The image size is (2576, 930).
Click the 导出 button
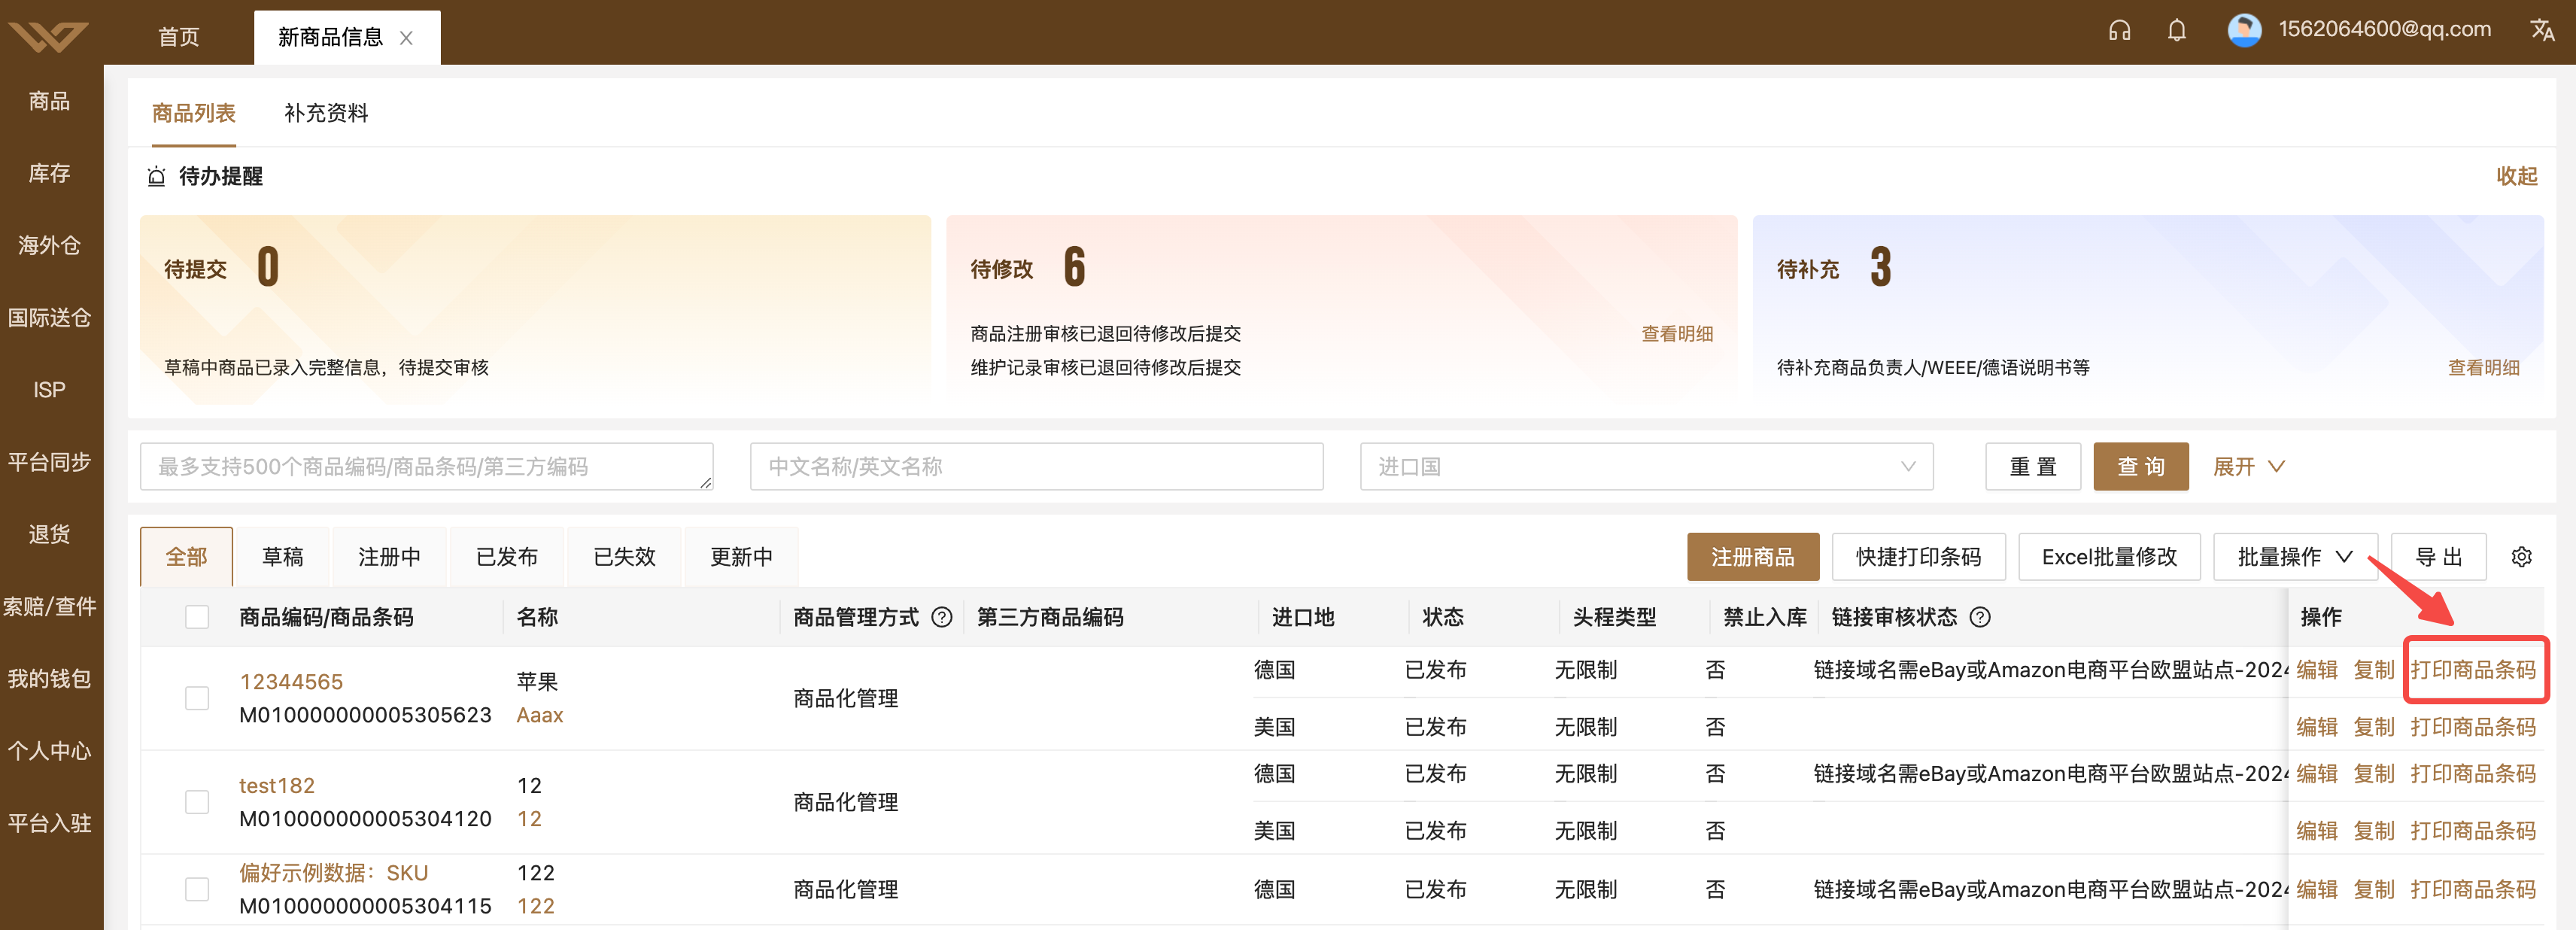[x=2438, y=557]
